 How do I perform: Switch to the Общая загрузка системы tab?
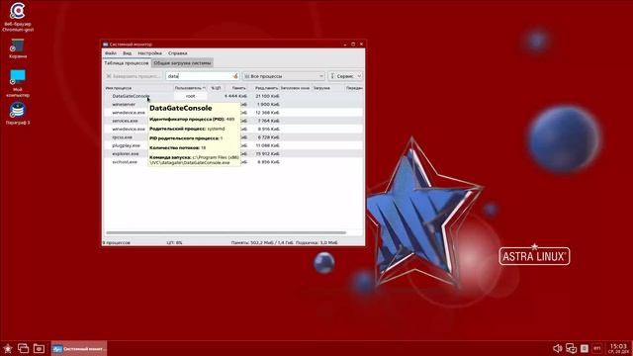point(182,63)
